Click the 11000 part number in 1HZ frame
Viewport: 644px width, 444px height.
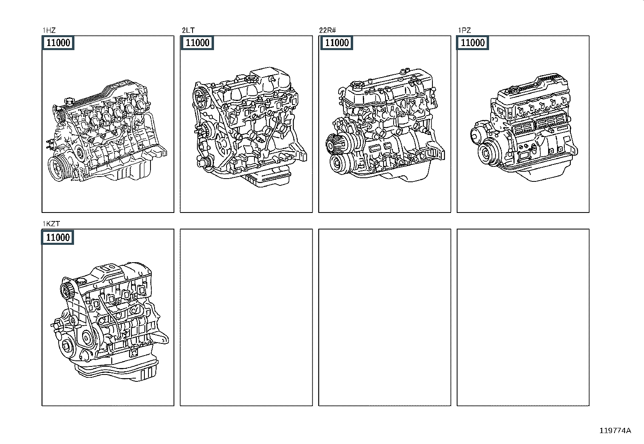click(58, 43)
